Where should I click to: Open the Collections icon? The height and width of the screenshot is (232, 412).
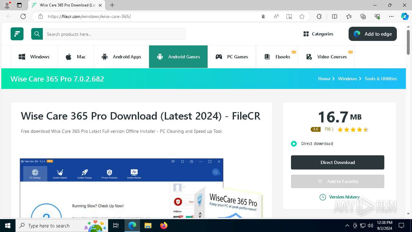(x=363, y=16)
